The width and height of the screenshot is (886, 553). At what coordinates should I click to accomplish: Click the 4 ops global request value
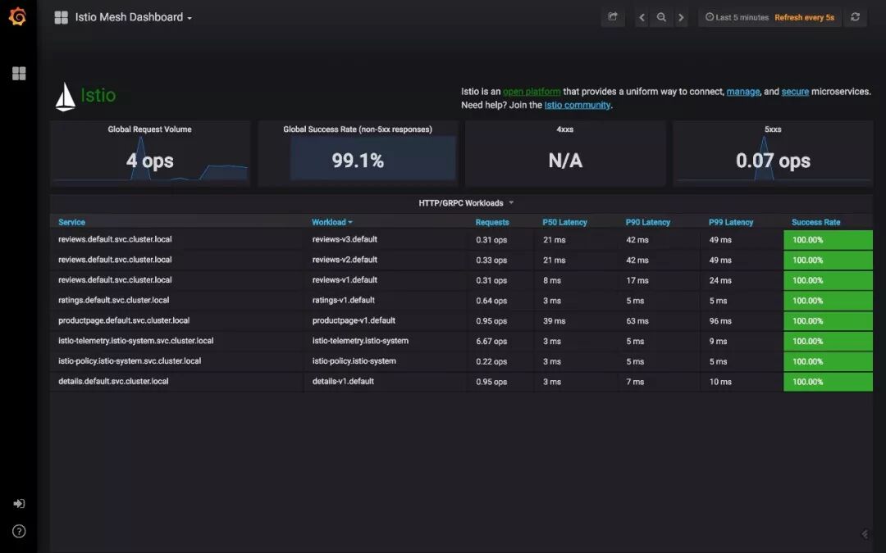150,161
